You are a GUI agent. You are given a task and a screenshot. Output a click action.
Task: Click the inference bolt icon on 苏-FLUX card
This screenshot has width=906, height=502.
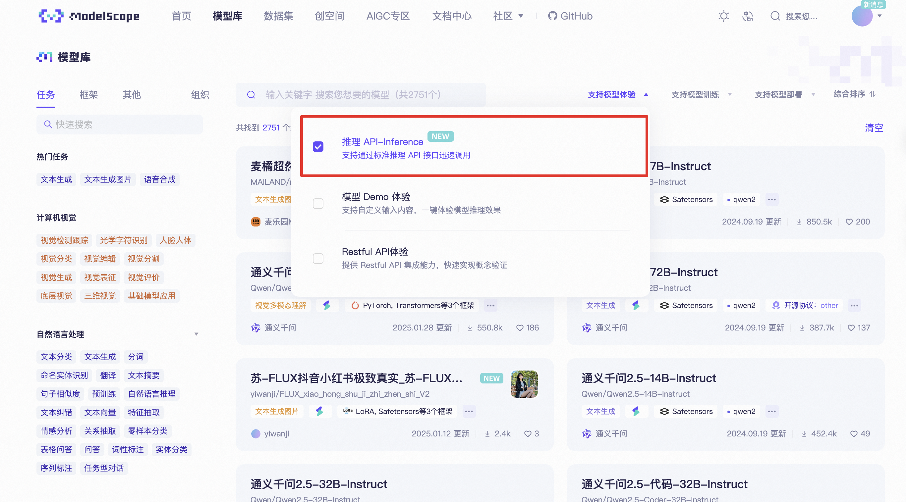(319, 411)
